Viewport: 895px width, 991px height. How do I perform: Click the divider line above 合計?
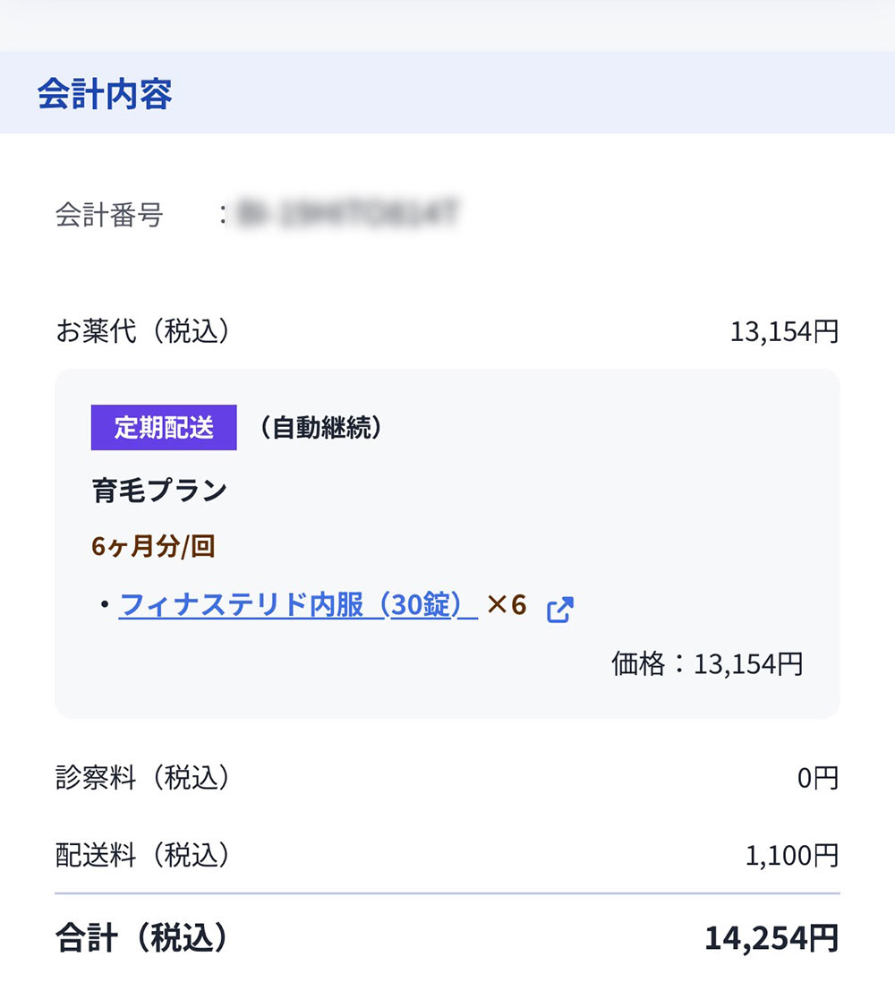[447, 893]
